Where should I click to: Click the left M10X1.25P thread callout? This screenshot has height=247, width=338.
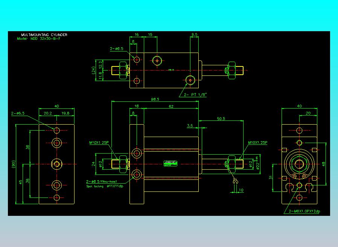99,143
